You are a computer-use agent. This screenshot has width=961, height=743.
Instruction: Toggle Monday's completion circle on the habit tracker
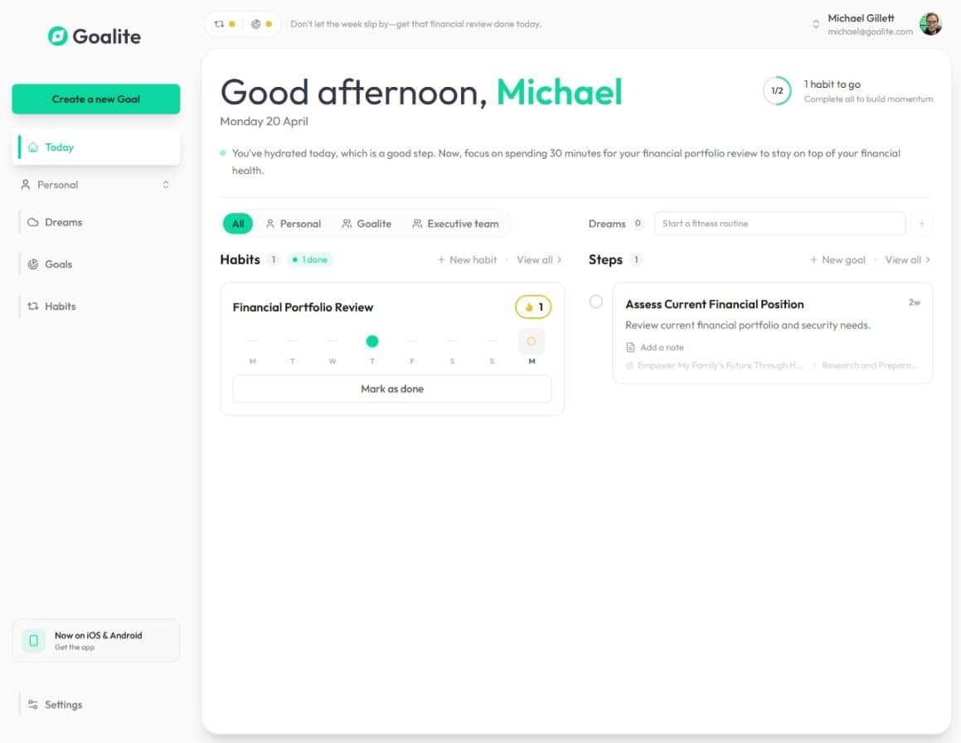tap(531, 341)
